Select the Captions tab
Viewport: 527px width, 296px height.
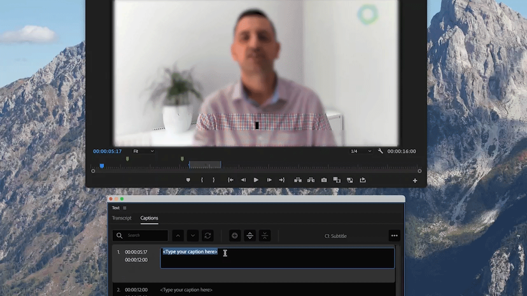[149, 218]
